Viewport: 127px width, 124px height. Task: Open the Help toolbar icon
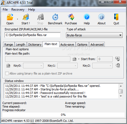click(87, 17)
